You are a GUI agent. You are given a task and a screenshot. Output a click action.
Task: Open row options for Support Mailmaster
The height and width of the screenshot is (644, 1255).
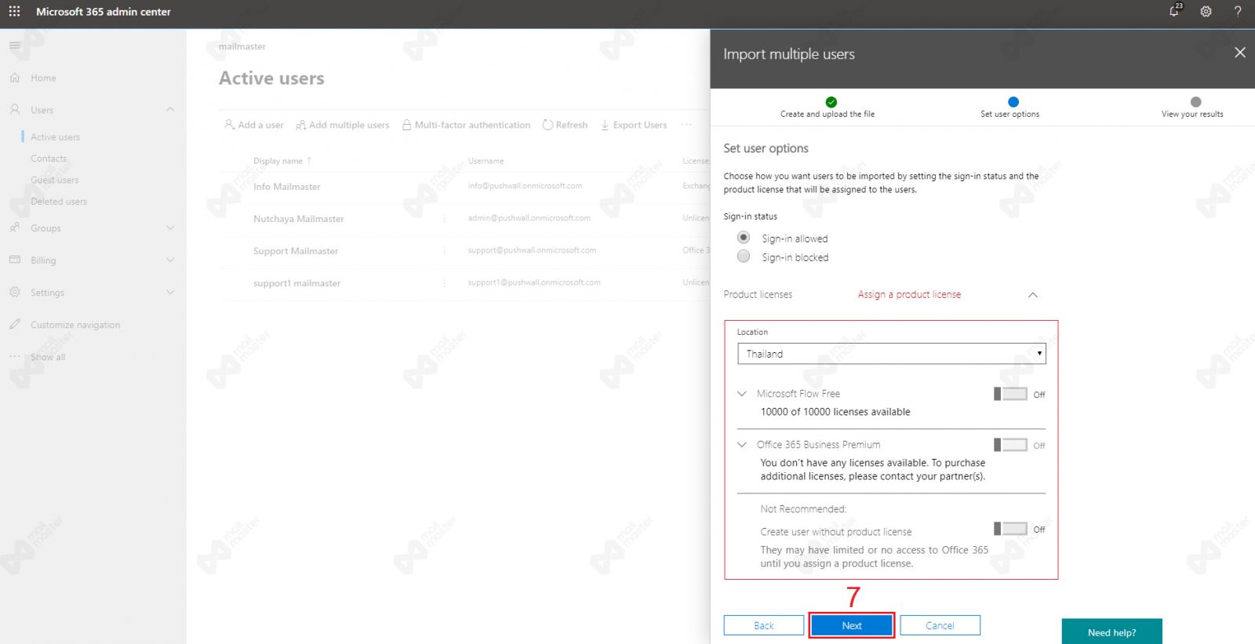[445, 250]
